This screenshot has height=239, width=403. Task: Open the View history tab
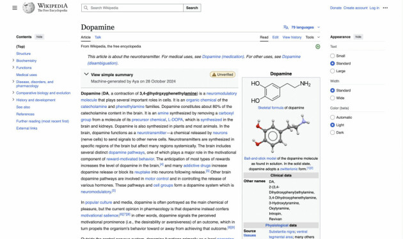[x=292, y=37]
